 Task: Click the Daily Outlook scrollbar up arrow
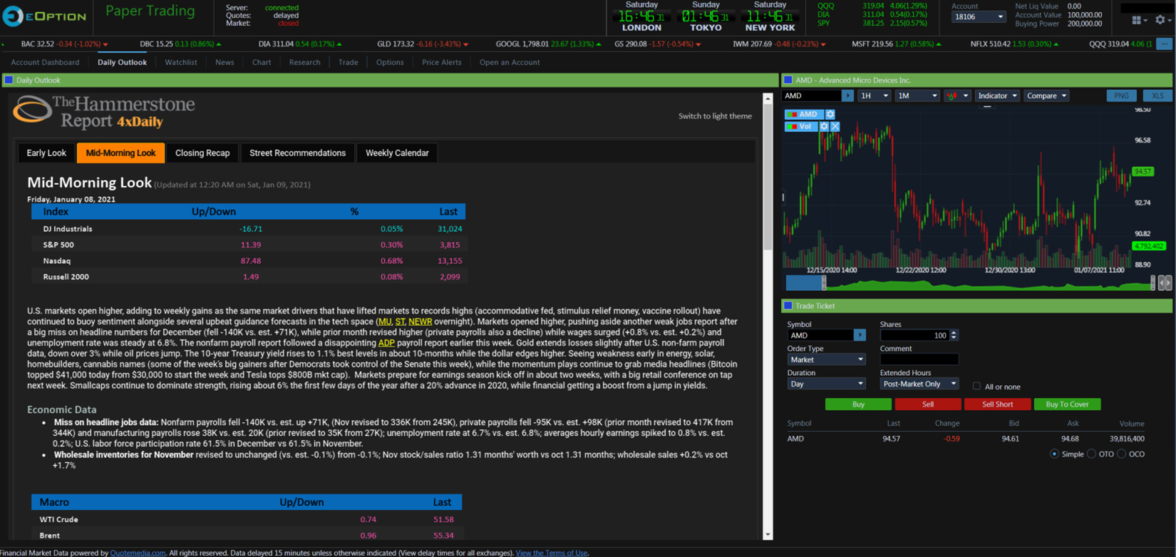[768, 98]
